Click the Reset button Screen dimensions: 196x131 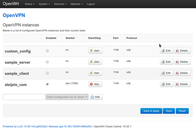coord(182,111)
